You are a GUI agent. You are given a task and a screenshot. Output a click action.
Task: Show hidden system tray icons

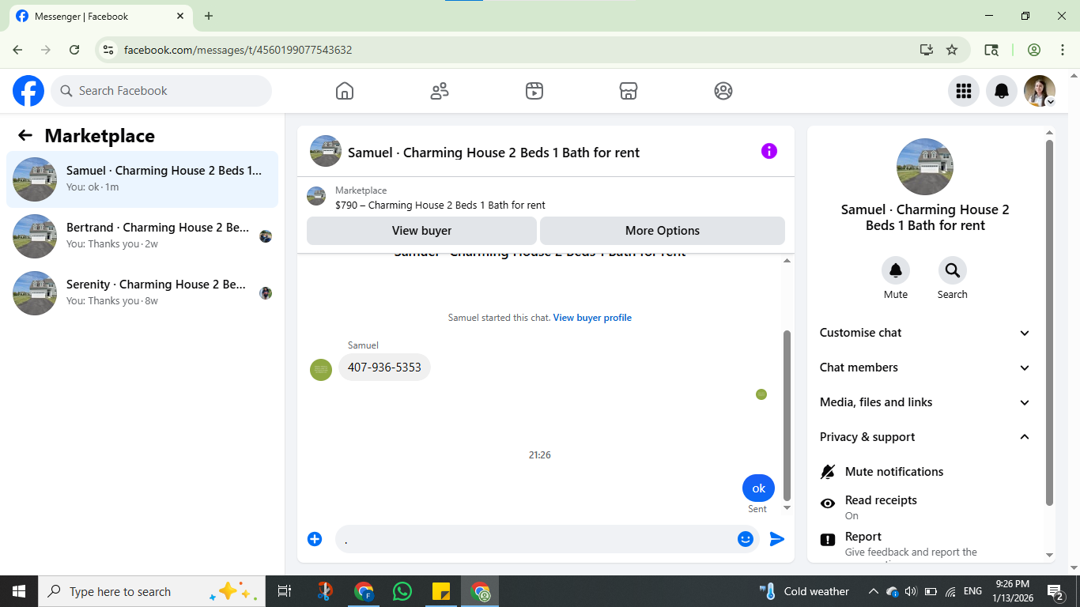click(x=874, y=591)
